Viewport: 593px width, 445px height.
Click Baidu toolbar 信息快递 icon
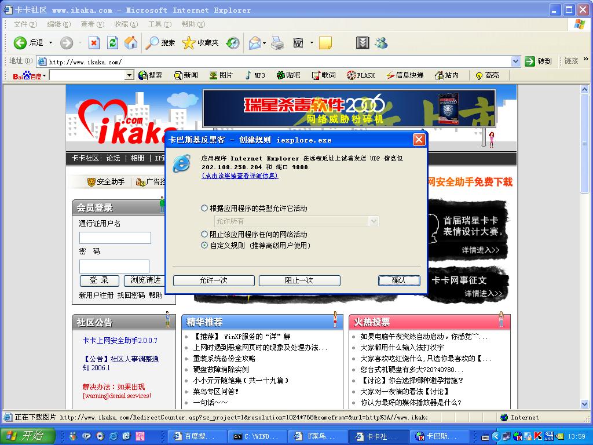(x=390, y=75)
